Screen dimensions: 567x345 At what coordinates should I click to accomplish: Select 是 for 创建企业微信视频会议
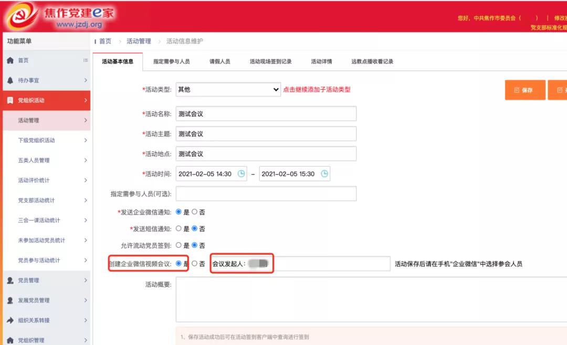(x=178, y=264)
